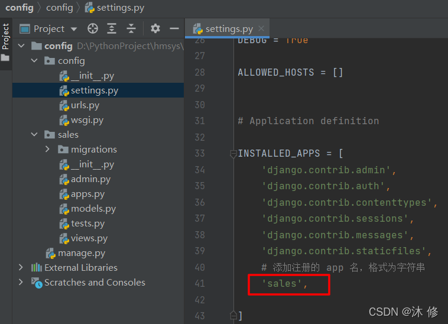This screenshot has height=324, width=448.
Task: Collapse the inner config folder
Action: click(x=34, y=60)
